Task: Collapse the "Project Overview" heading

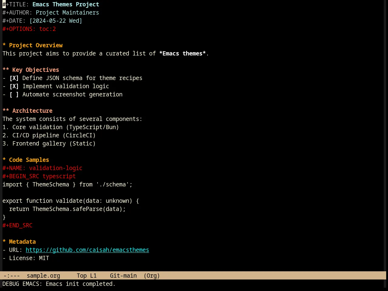Action: point(32,45)
